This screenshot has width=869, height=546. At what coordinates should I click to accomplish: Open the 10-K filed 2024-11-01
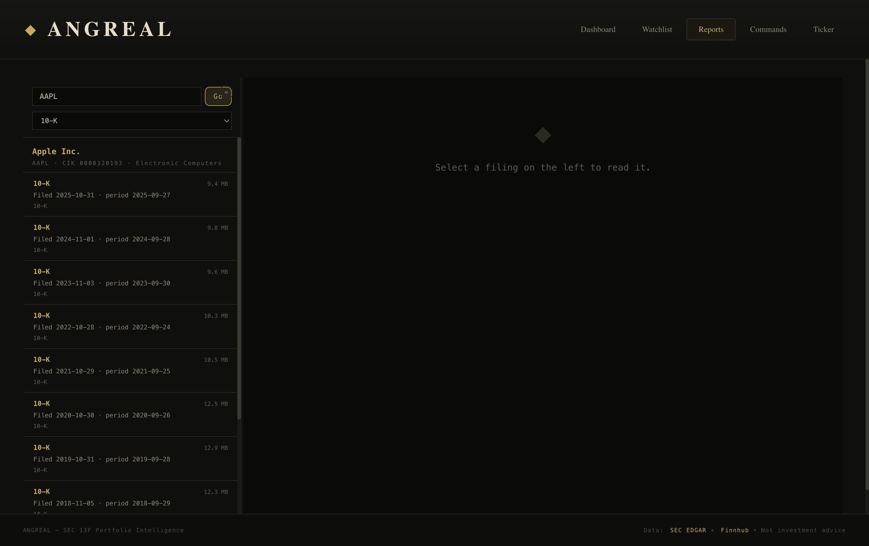point(130,238)
